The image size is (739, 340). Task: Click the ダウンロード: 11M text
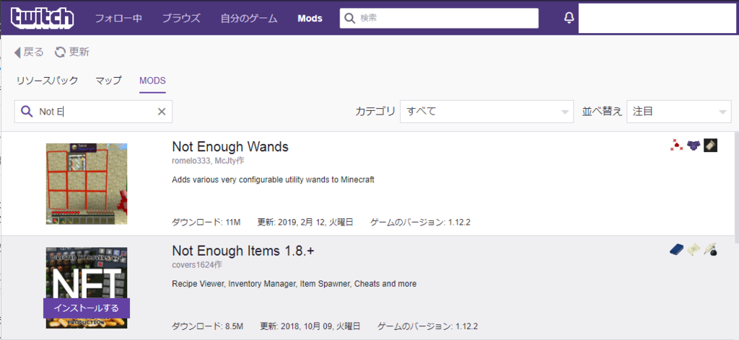206,222
